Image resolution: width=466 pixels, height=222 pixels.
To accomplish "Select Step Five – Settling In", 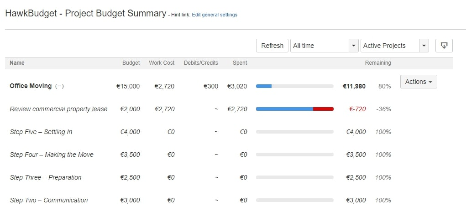I will [x=41, y=132].
